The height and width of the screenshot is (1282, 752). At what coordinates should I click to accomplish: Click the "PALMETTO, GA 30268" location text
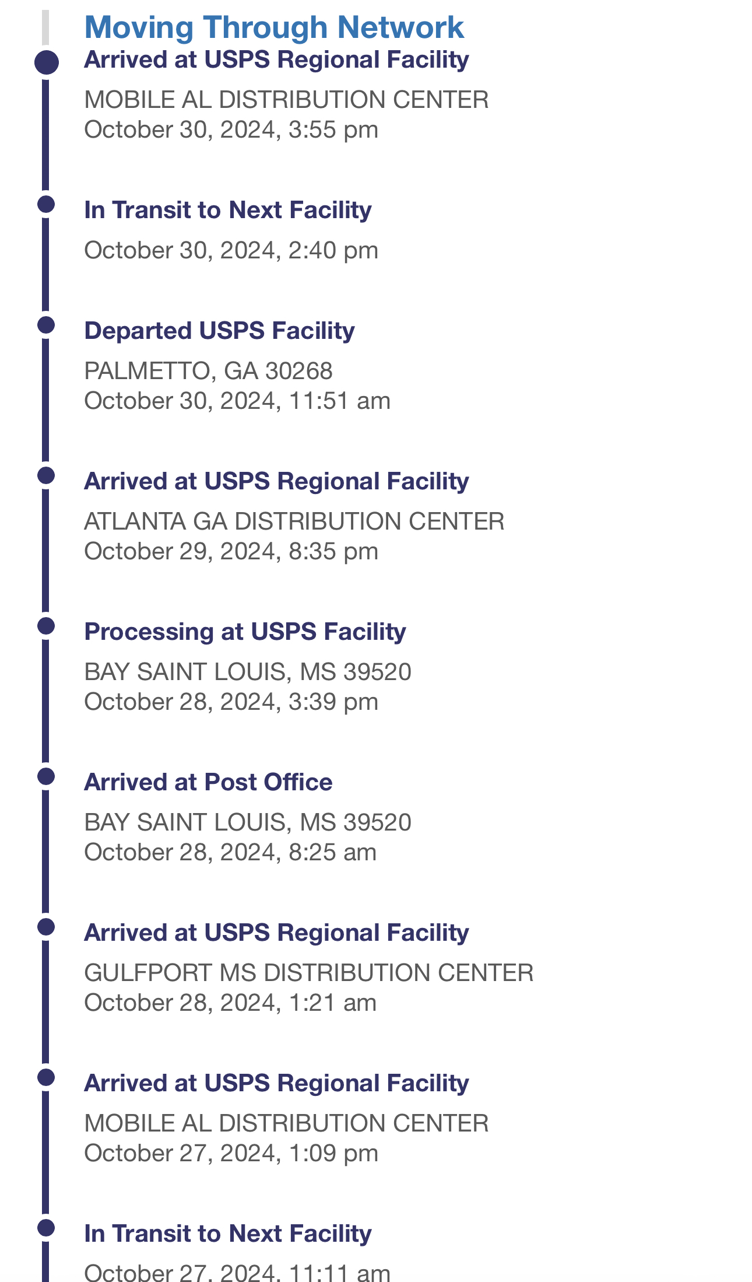point(208,371)
